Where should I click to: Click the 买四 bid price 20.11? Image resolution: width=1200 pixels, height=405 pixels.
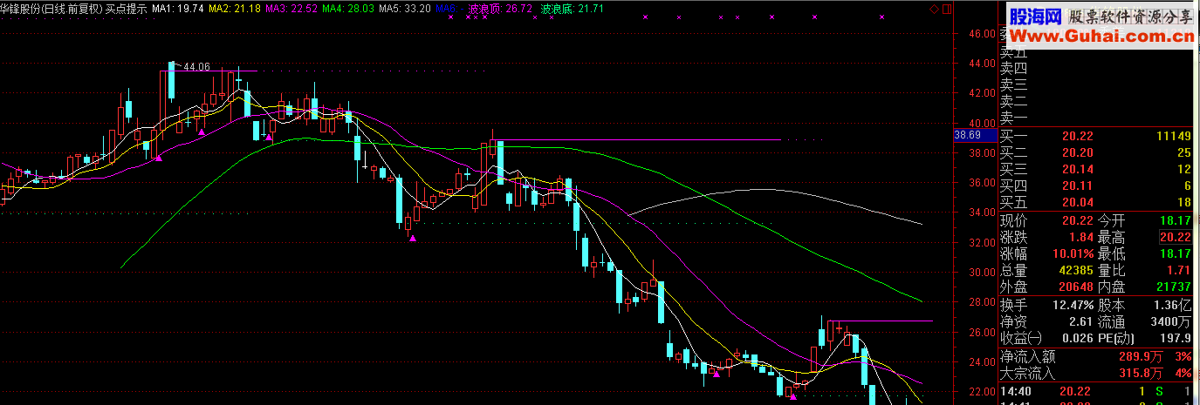[1077, 186]
